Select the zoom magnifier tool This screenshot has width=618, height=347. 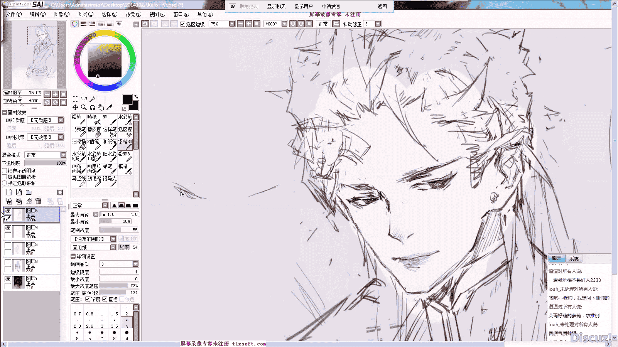(x=84, y=107)
